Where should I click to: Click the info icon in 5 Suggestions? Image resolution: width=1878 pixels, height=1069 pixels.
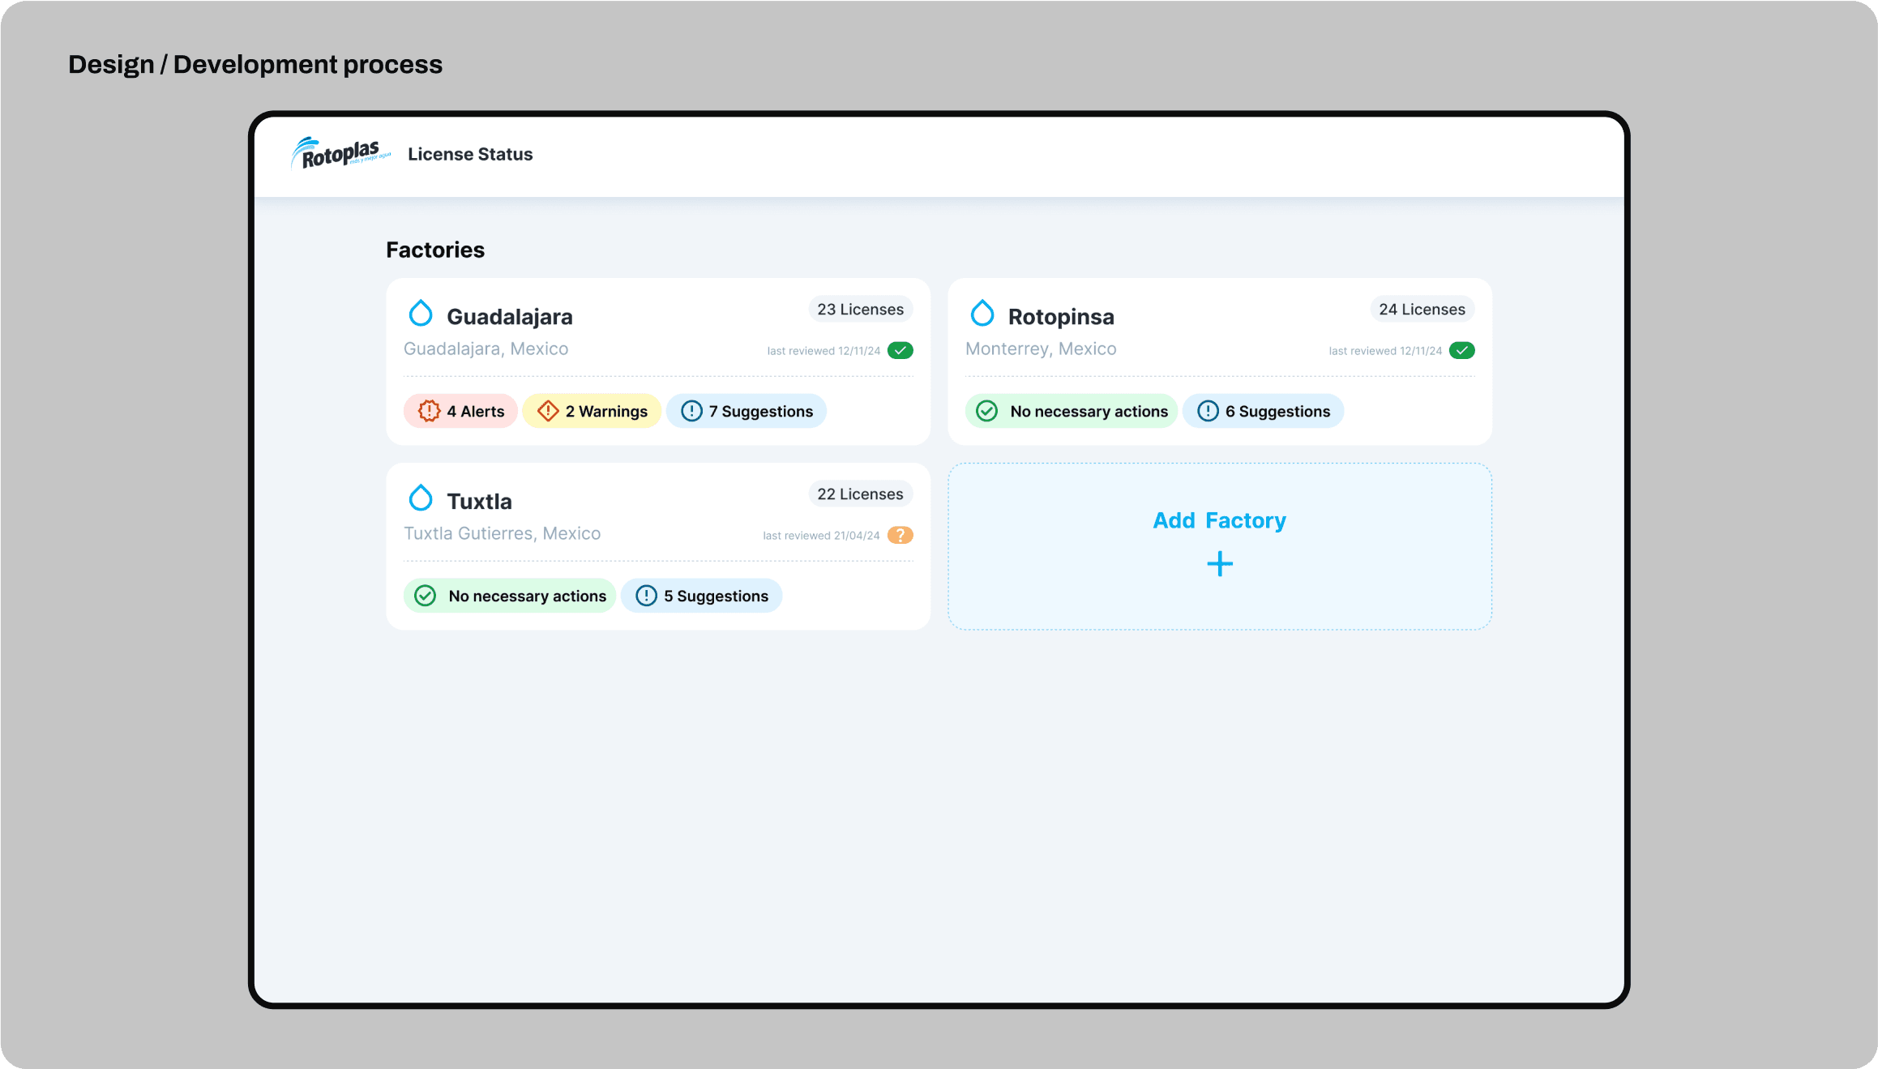click(646, 596)
